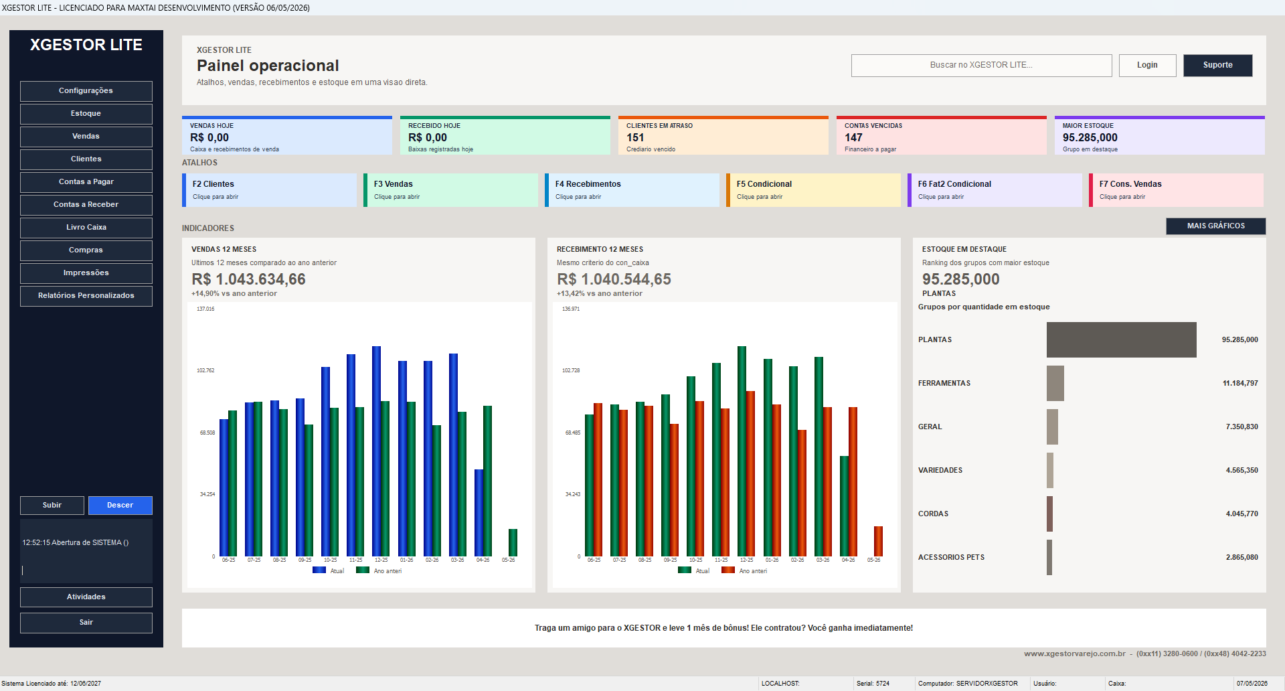The height and width of the screenshot is (691, 1285).
Task: Open the Atividades log
Action: point(86,597)
